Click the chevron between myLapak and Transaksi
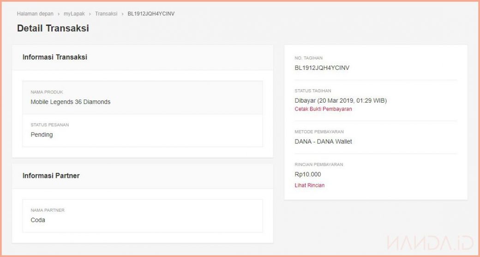This screenshot has height=257, width=480. click(90, 14)
